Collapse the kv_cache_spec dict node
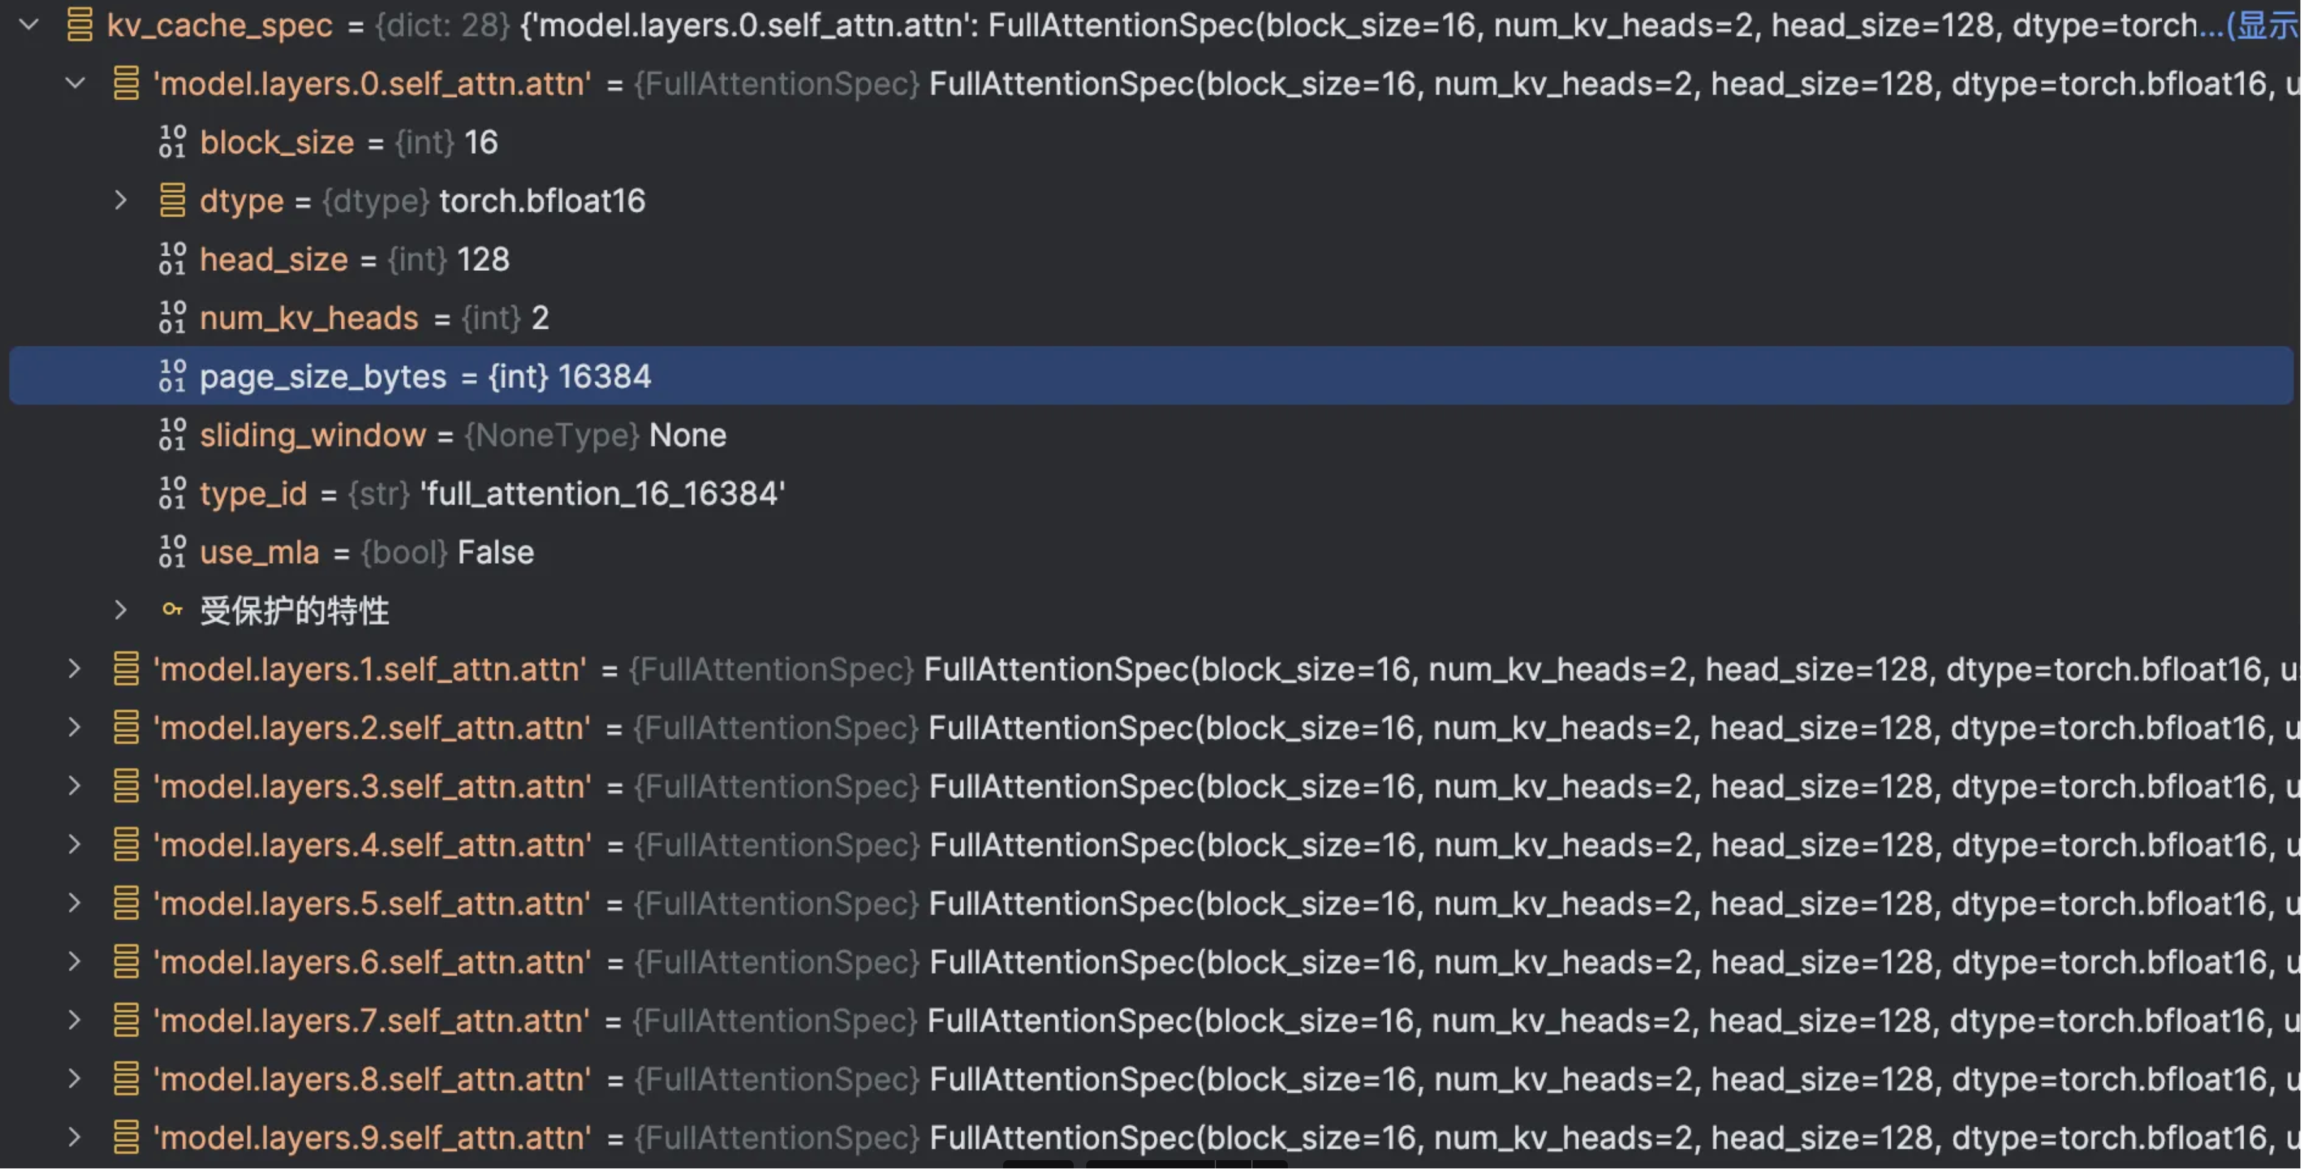The height and width of the screenshot is (1169, 2301). coord(30,25)
